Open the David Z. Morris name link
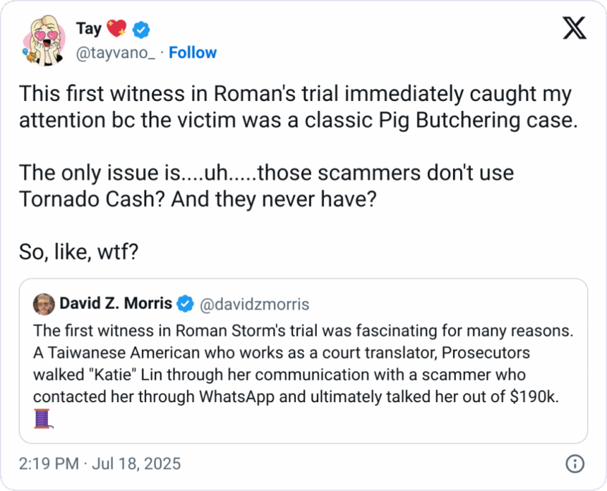 tap(116, 304)
